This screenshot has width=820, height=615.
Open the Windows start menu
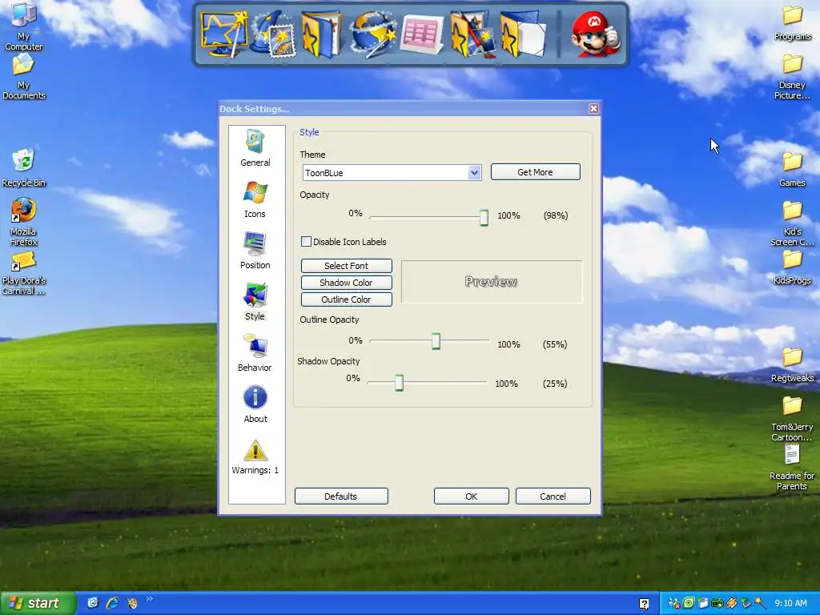(38, 603)
